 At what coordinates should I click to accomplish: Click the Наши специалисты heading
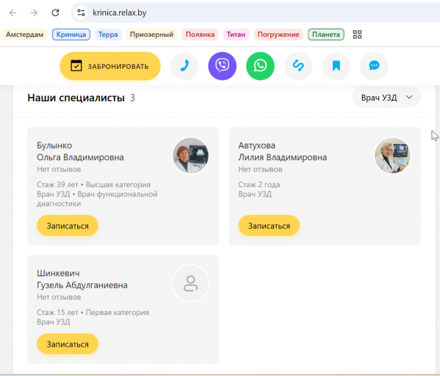76,98
